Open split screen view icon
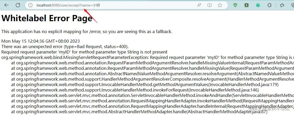 [209, 5]
